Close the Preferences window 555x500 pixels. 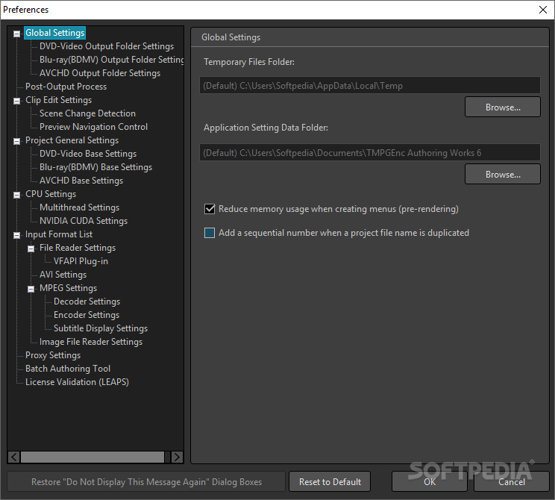(542, 10)
